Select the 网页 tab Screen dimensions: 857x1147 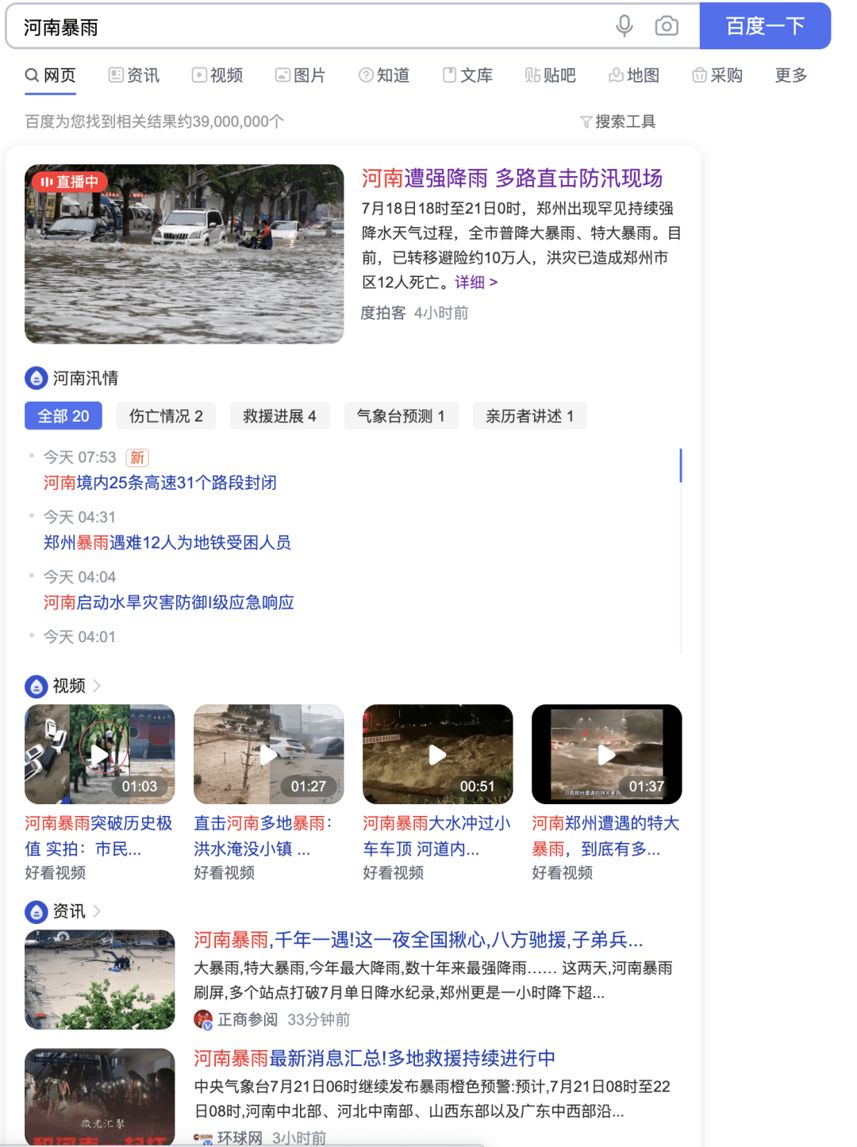click(50, 75)
